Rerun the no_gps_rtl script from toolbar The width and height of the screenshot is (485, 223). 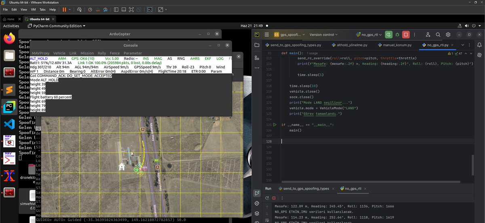(x=388, y=35)
